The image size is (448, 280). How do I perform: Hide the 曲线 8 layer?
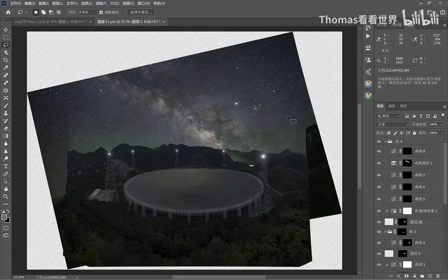379,151
